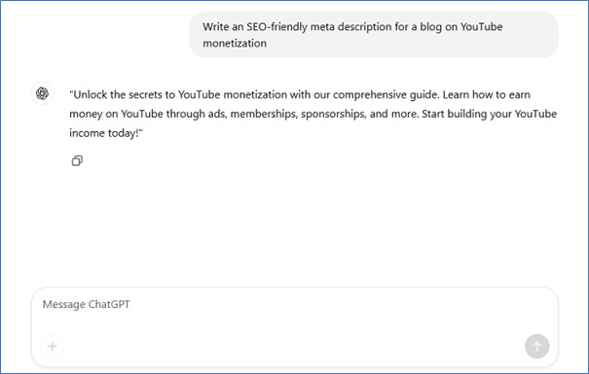
Task: Copy the ChatGPT response with the copy icon
Action: 77,160
